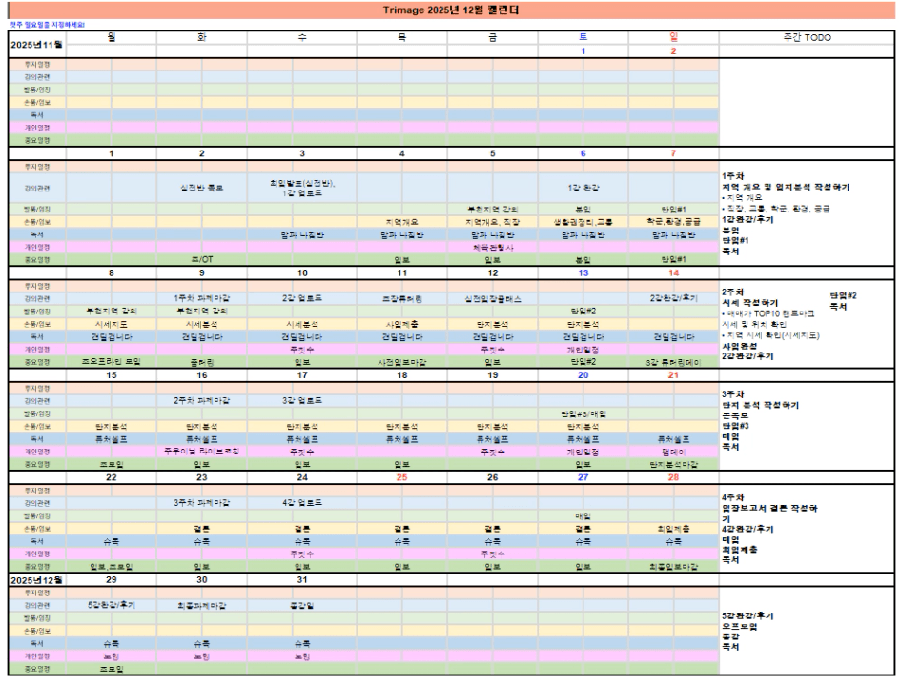Select the 주간 TODO column header

807,37
